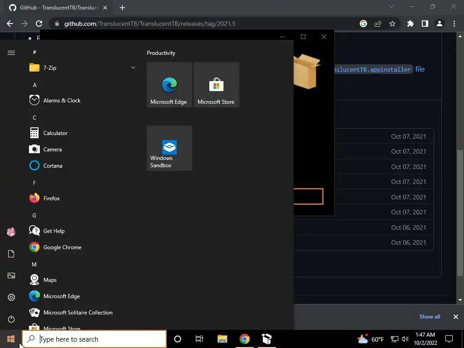This screenshot has height=348, width=464.
Task: Maximize the App Installer window
Action: pos(303,37)
